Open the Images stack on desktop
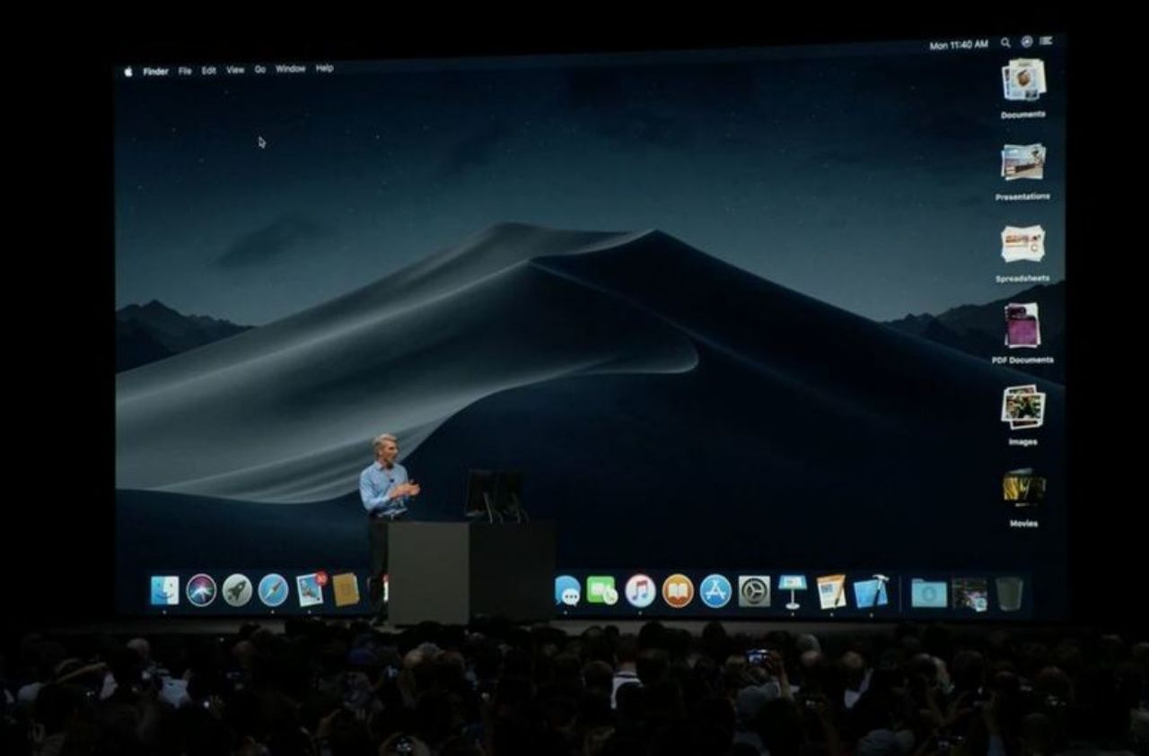This screenshot has height=756, width=1149. pos(1023,407)
